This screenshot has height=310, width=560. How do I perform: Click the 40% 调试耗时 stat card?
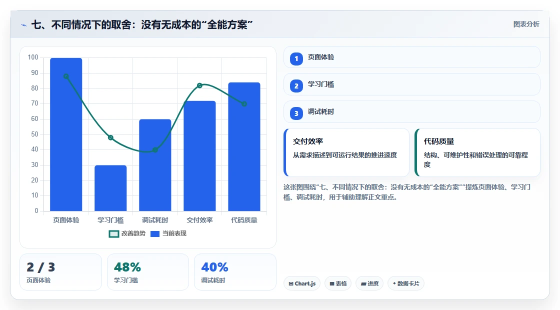point(235,272)
